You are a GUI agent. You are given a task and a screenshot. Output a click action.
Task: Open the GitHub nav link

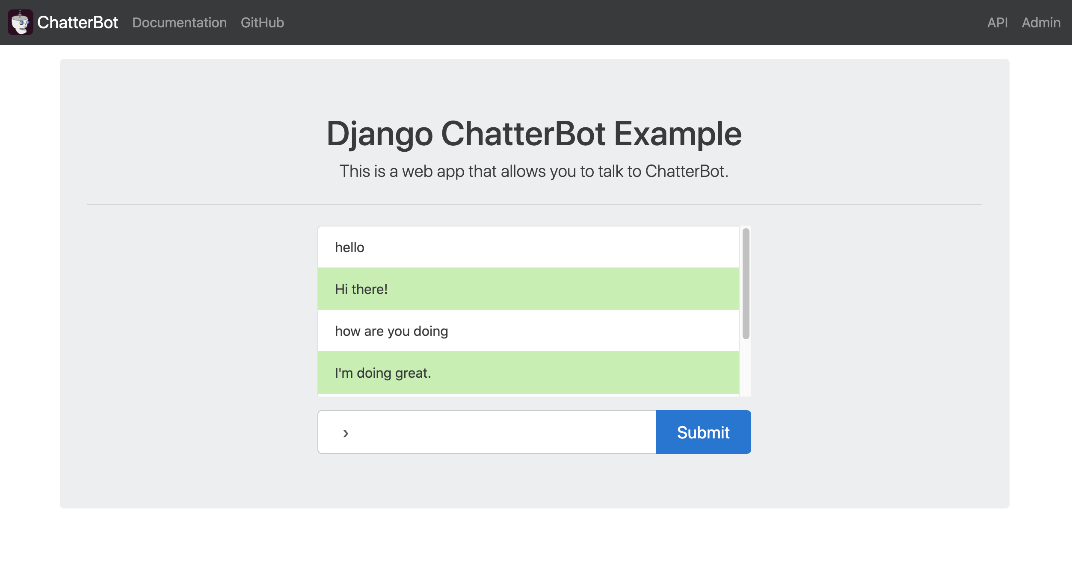[262, 23]
